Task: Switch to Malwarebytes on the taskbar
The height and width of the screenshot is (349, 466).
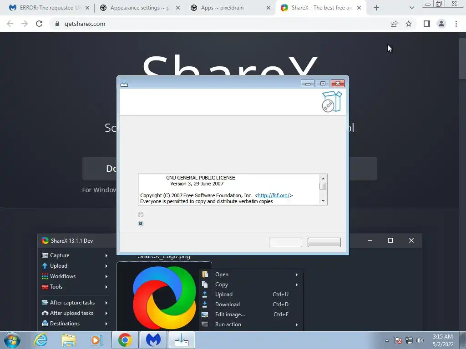Action: pyautogui.click(x=153, y=340)
